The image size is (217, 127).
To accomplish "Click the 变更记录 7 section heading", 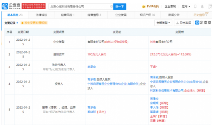I will tap(11, 23).
